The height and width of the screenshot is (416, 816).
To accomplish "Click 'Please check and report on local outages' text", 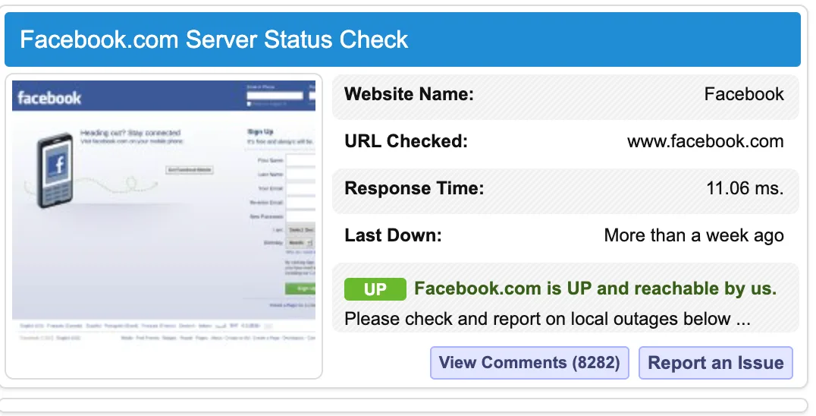I will coord(538,319).
